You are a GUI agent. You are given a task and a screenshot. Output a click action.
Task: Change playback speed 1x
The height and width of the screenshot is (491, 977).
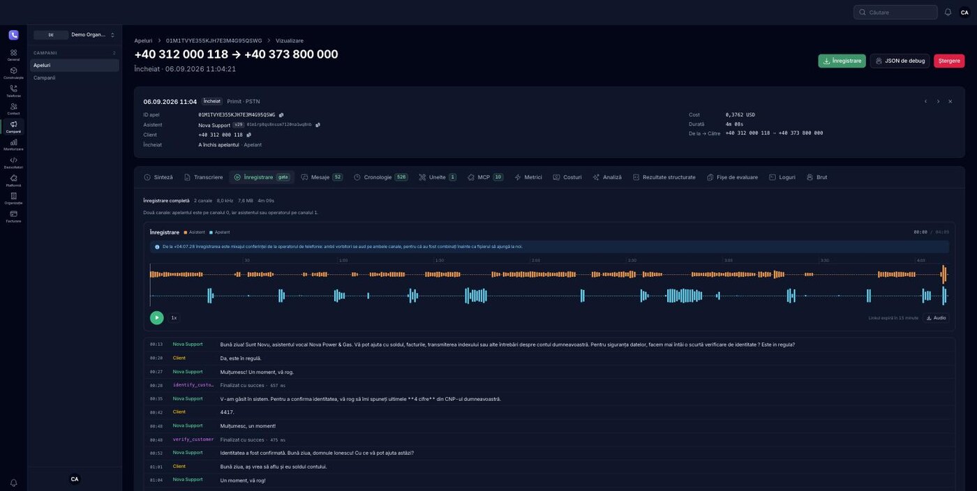click(x=174, y=317)
